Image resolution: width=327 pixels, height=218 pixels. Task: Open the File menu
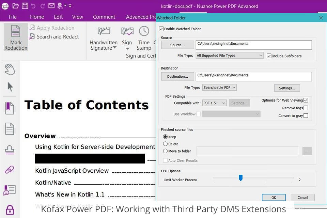pyautogui.click(x=13, y=17)
